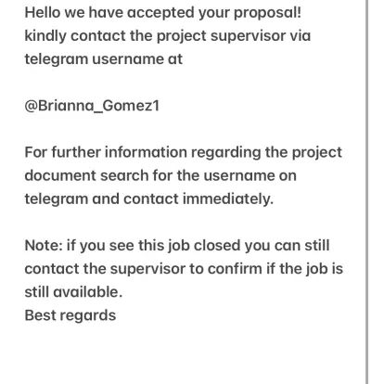Click the word 'confirm' in the note paragraph
The image size is (371, 384).
pos(235,269)
